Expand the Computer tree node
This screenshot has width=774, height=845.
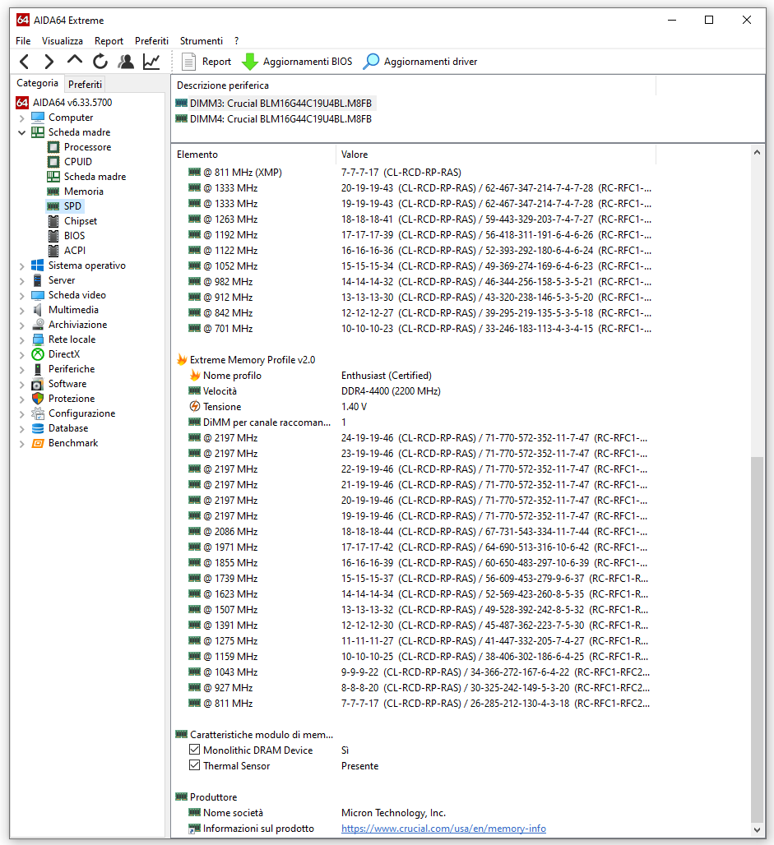(21, 118)
